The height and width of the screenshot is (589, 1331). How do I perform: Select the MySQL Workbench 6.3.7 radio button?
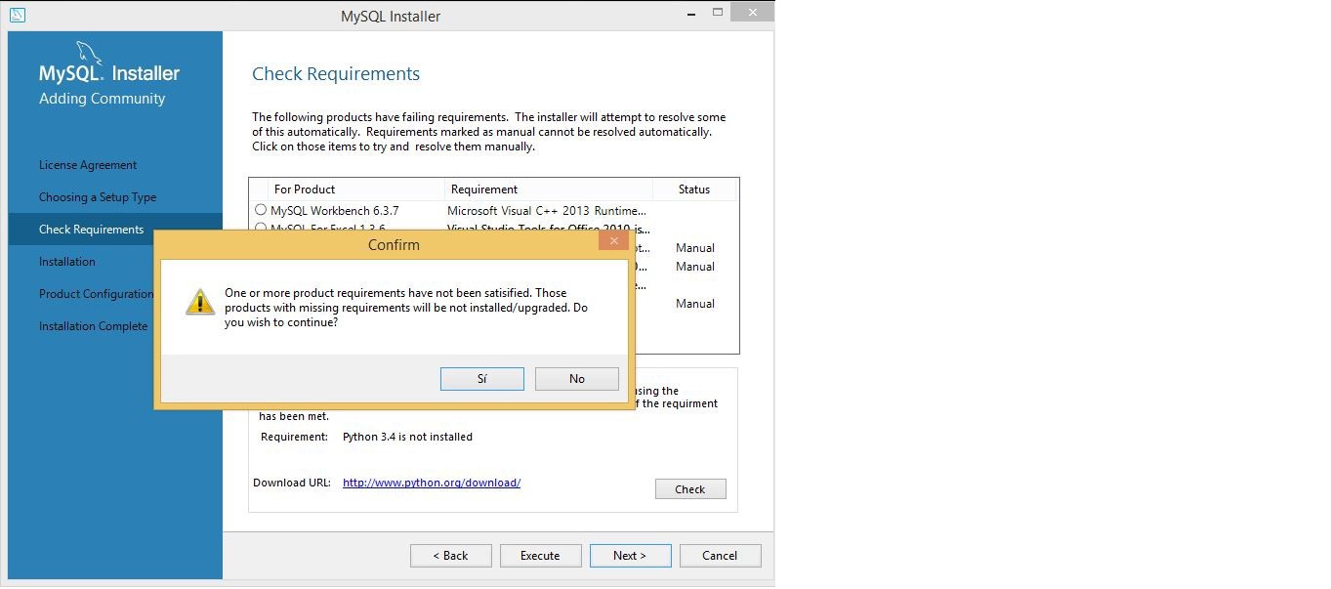click(261, 210)
